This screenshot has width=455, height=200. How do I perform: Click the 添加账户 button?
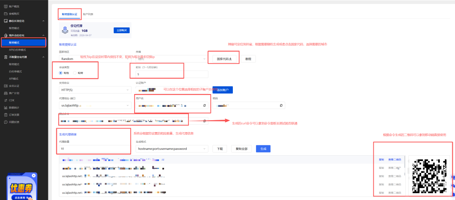point(223,90)
